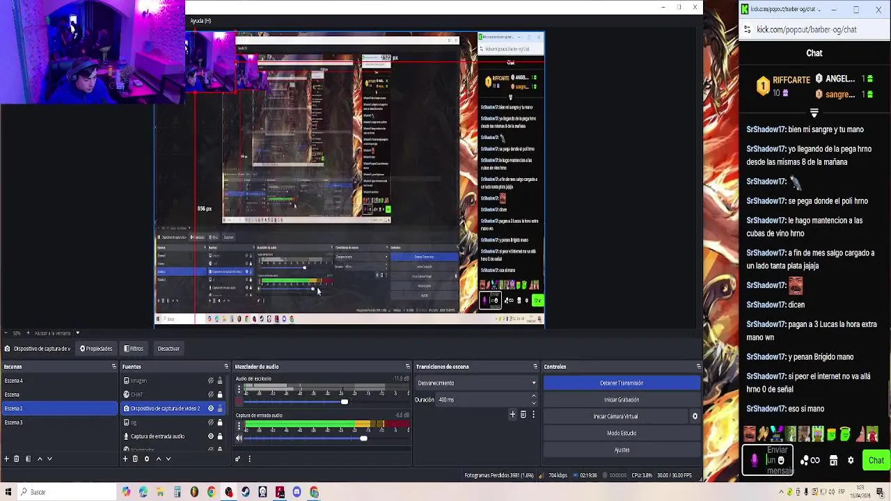Open advanced audio properties gear icon

(237, 459)
